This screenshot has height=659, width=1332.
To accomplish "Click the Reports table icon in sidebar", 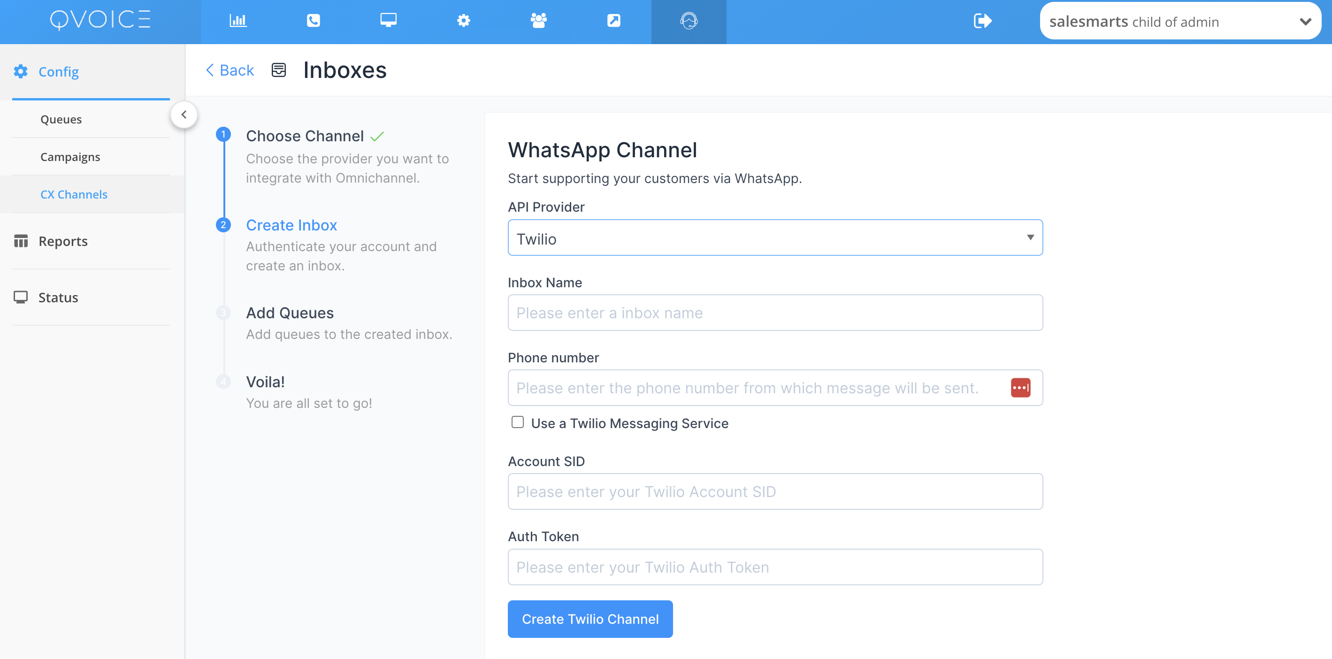I will pos(21,241).
